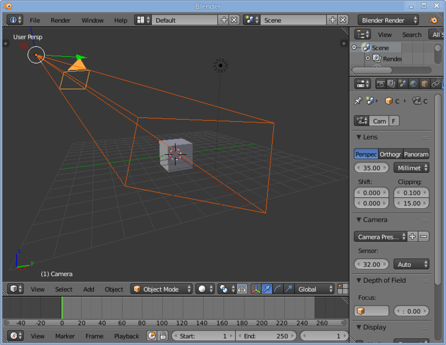Open the Blender Render engine dropdown
Image resolution: width=446 pixels, height=345 pixels.
click(x=388, y=20)
